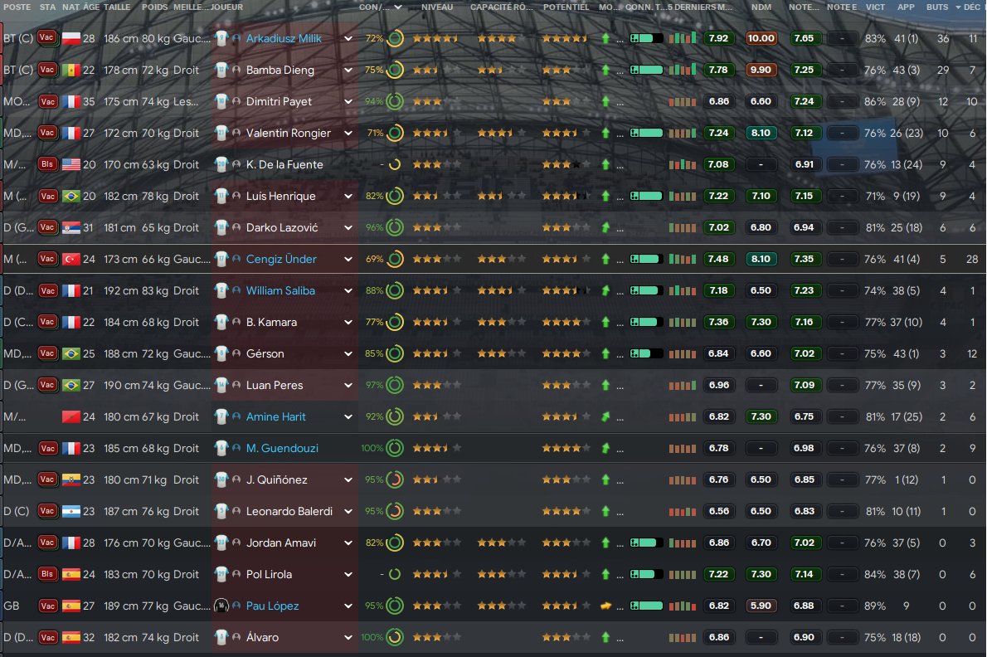Click the Senegal flag for Bamba Dieng
Viewport: 987px width, 657px height.
(x=71, y=70)
